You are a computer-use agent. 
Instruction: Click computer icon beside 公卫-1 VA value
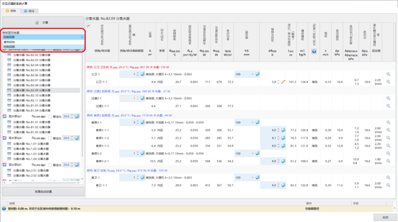257,74
